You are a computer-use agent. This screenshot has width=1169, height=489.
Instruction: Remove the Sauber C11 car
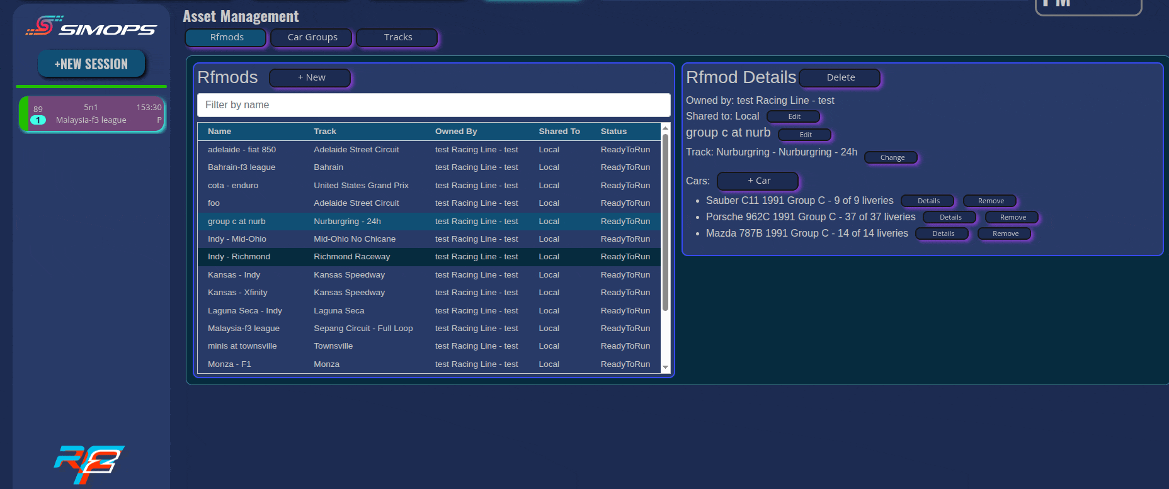[990, 201]
